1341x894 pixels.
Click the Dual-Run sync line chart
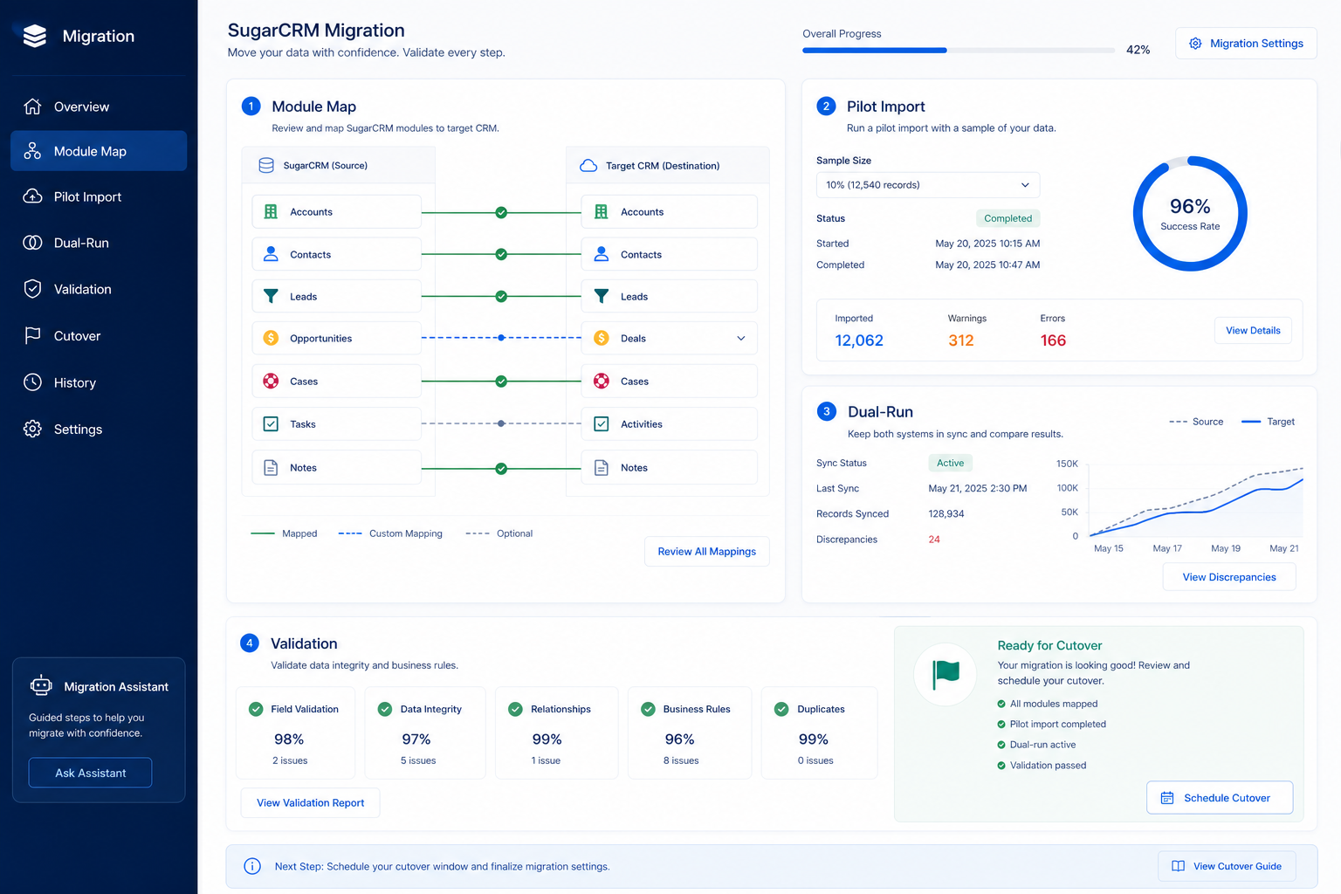pos(1196,501)
